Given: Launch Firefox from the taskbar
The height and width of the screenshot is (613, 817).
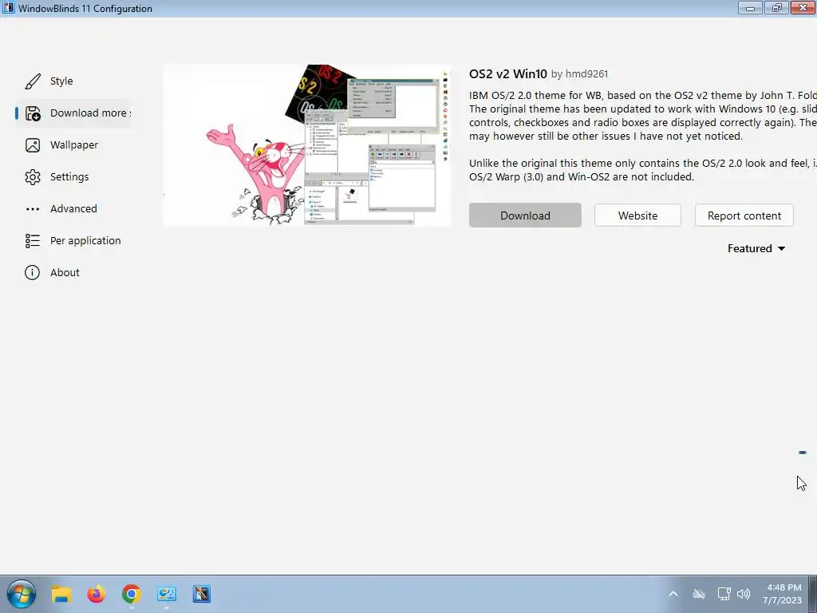Looking at the screenshot, I should (96, 594).
